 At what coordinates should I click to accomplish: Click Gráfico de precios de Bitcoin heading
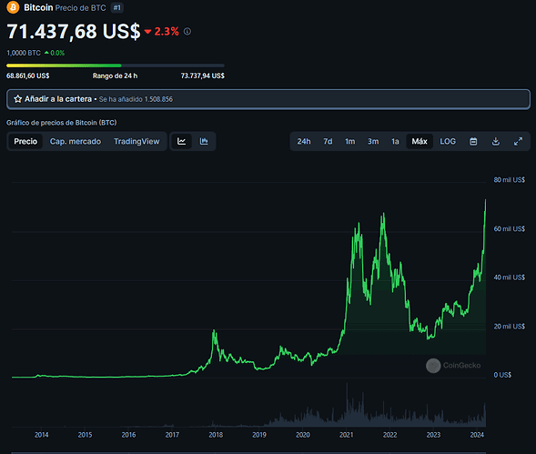pos(62,123)
